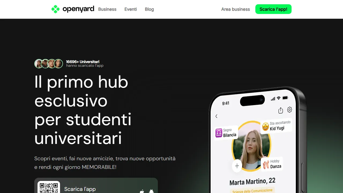Open settings gear on the profile screen
The image size is (343, 193).
[x=289, y=110]
